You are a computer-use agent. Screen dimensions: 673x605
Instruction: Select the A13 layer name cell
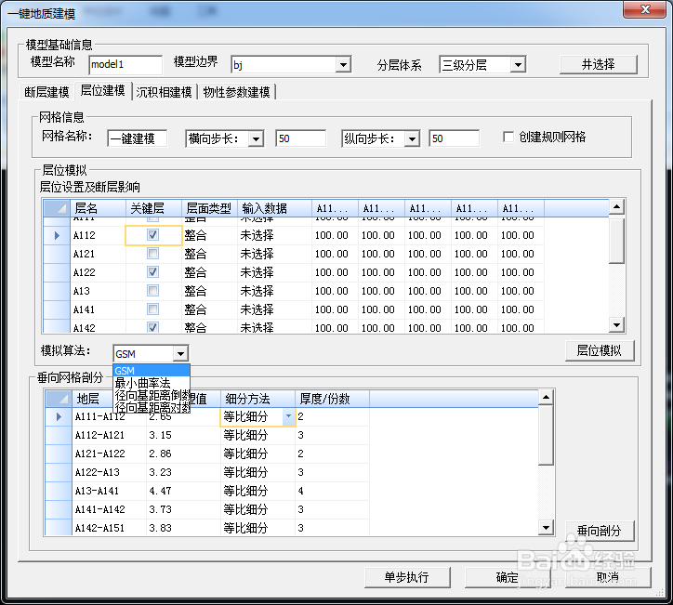[99, 291]
